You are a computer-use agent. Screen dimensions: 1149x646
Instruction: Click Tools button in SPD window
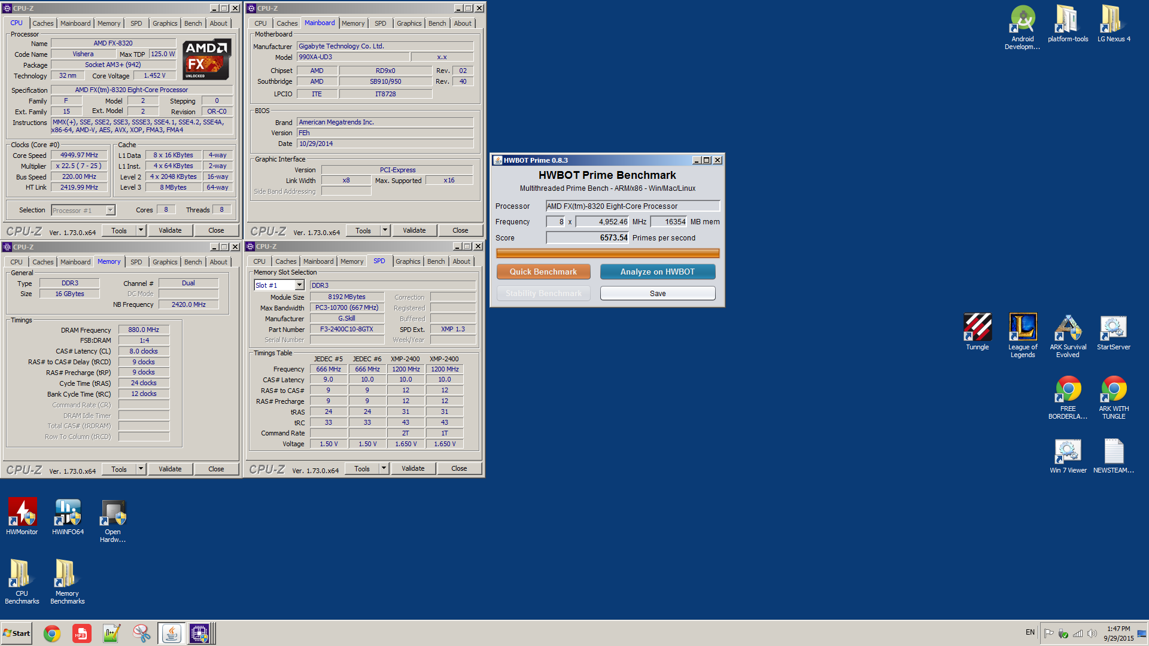[361, 468]
